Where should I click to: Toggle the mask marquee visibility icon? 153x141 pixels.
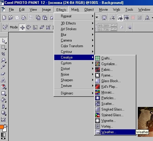pos(120,18)
